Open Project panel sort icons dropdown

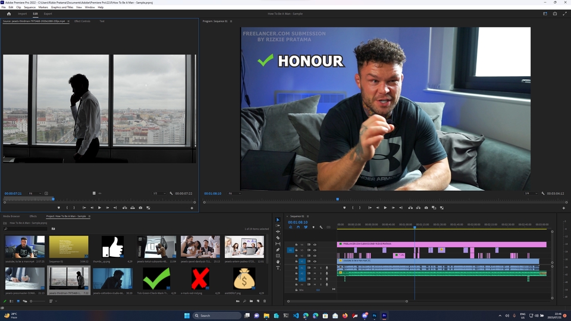52,301
